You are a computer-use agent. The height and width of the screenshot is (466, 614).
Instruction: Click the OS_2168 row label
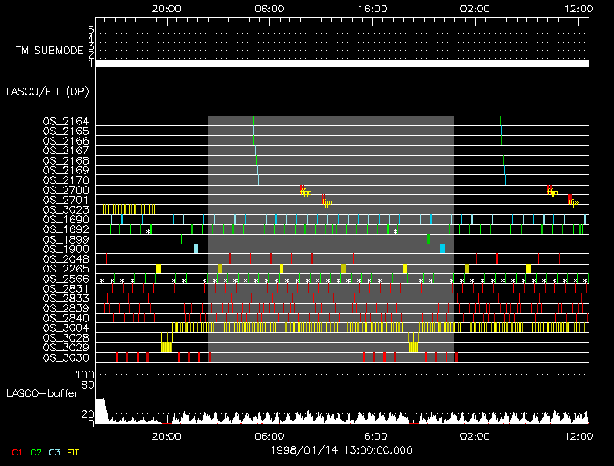[x=66, y=160]
